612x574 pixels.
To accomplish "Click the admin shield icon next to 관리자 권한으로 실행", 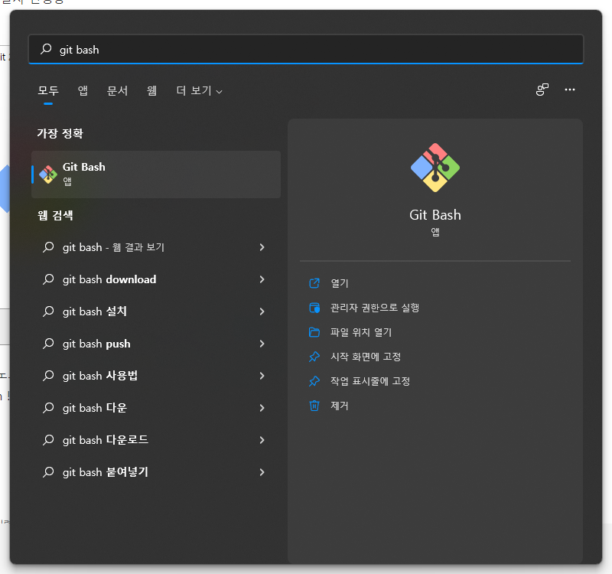I will (x=314, y=308).
